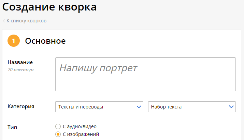Click the Основное section heading
Viewport: 244px width, 140px height.
tap(45, 41)
